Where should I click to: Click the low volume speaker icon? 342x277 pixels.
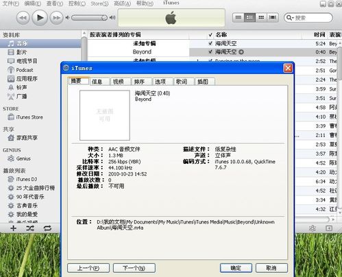click(x=67, y=18)
